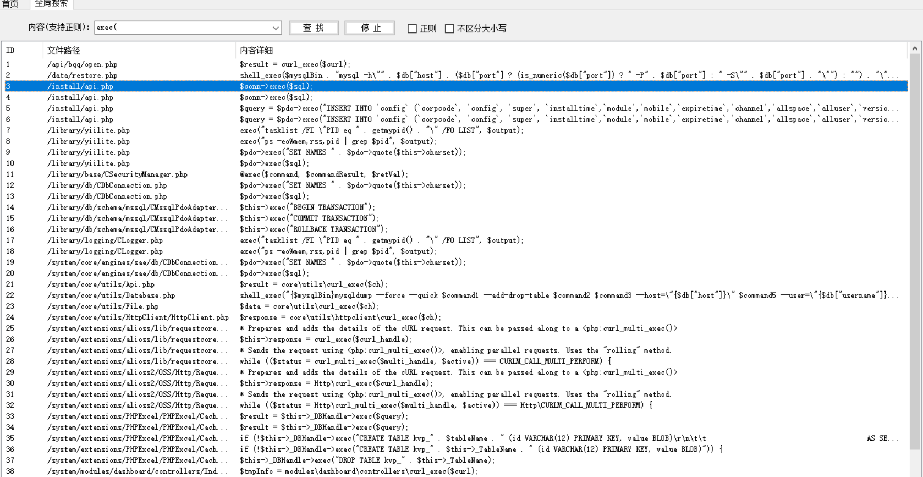
Task: Select row 22 /system/core/utils/Database.php
Action: [456, 295]
